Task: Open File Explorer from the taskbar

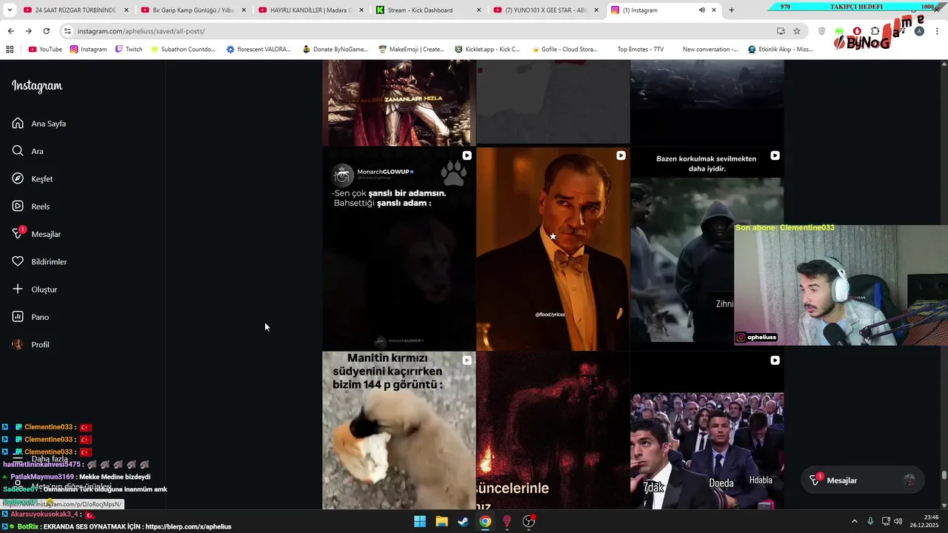Action: coord(441,521)
